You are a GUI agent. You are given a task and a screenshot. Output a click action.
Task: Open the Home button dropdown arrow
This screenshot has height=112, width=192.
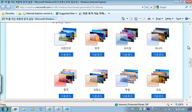(127, 19)
